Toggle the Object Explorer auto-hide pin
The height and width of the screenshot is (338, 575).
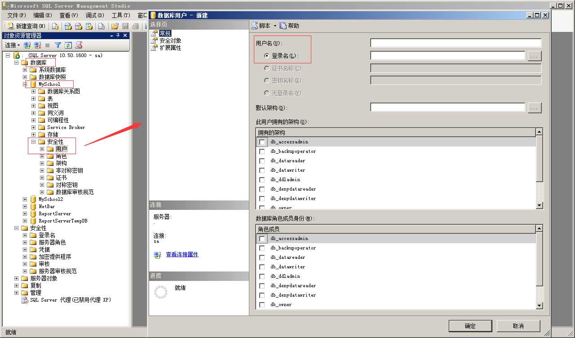[118, 36]
